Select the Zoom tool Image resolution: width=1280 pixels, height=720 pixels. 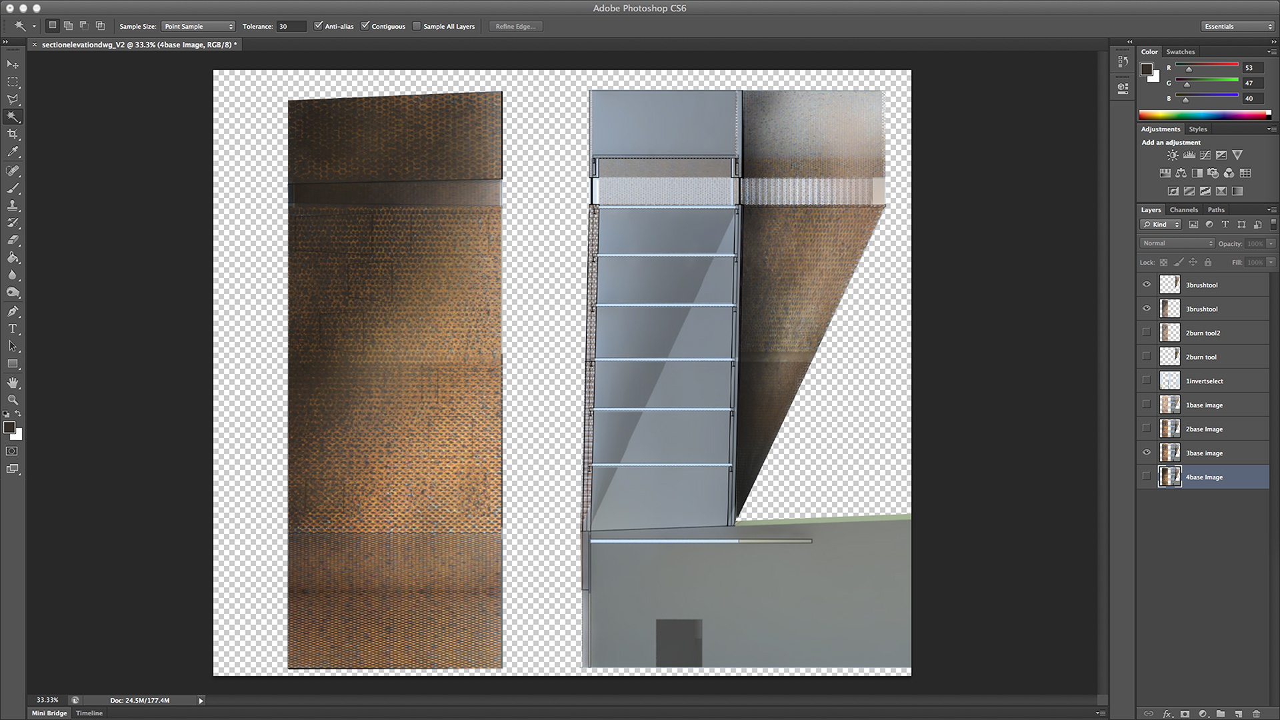point(13,400)
